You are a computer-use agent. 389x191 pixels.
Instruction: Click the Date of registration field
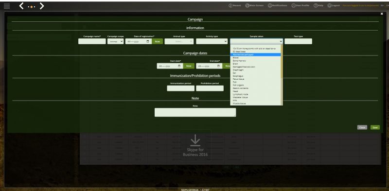pos(139,41)
